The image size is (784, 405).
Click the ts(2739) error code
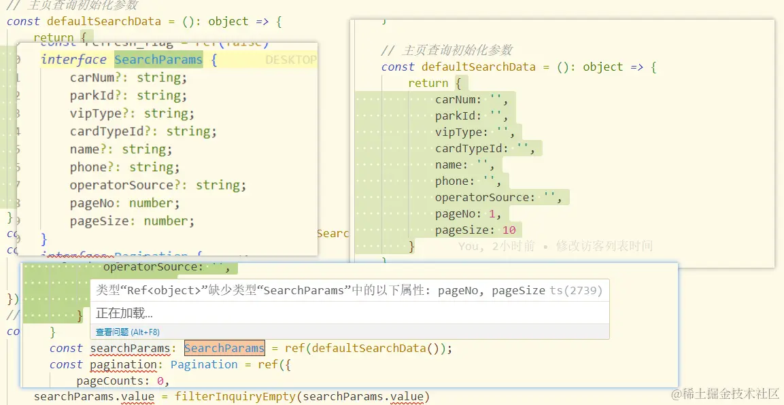[x=576, y=291]
